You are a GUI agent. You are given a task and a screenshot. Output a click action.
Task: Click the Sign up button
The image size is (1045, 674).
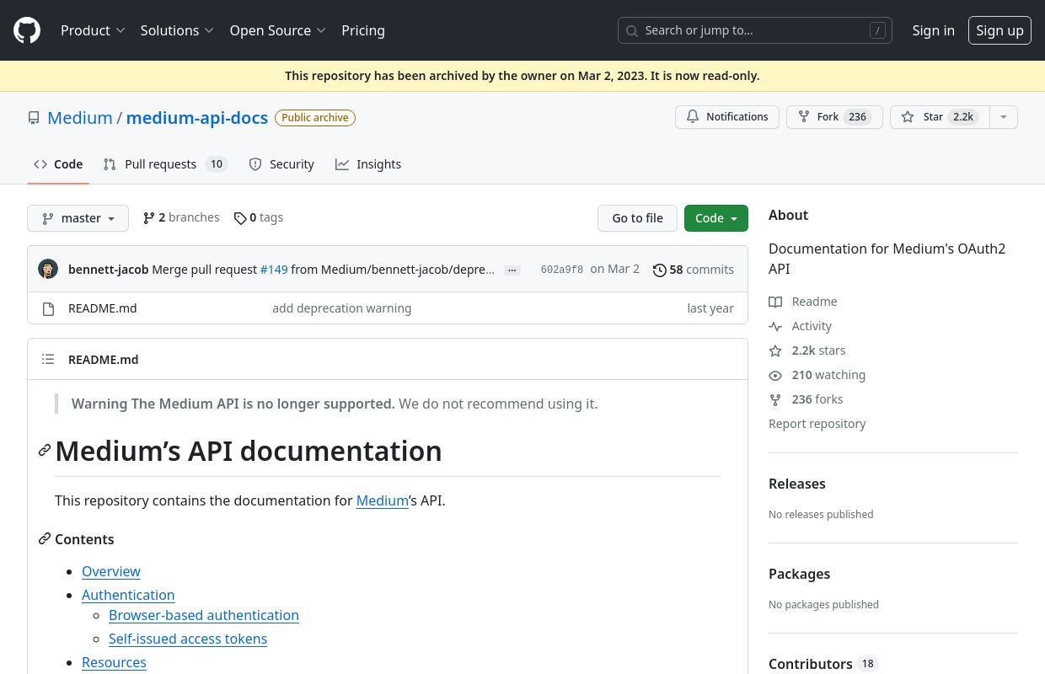click(x=999, y=30)
